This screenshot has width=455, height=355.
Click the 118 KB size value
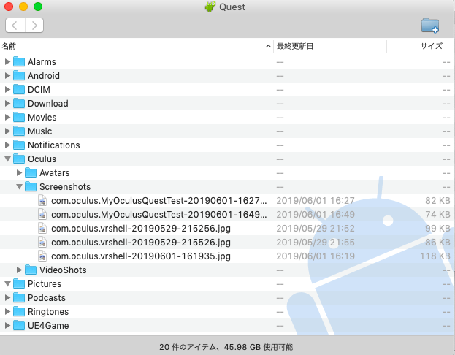click(x=435, y=256)
